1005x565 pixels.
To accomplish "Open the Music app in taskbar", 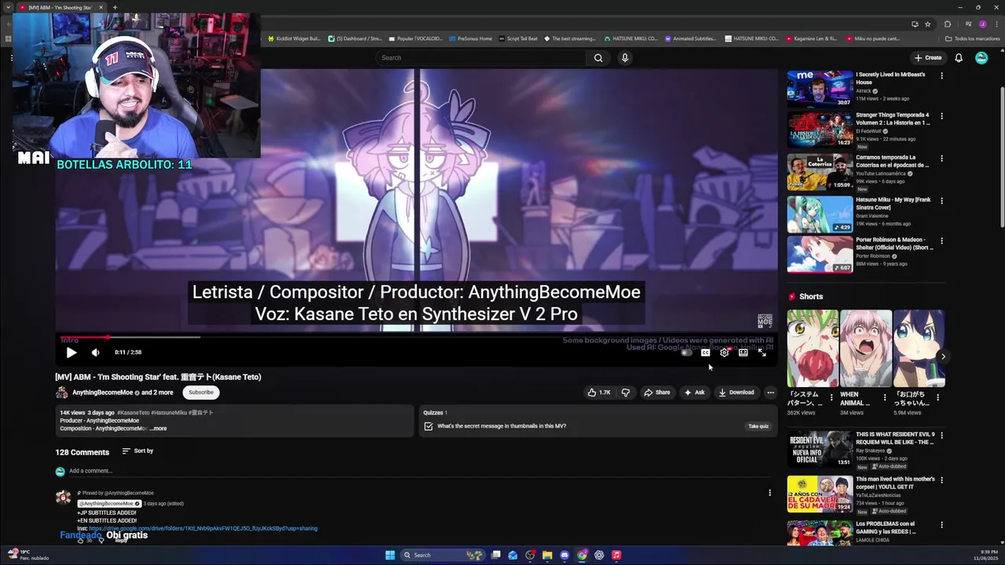I will pyautogui.click(x=616, y=555).
